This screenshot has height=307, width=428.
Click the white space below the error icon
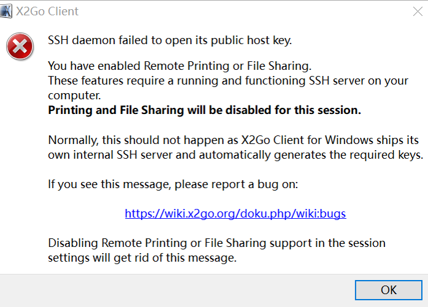[23, 164]
